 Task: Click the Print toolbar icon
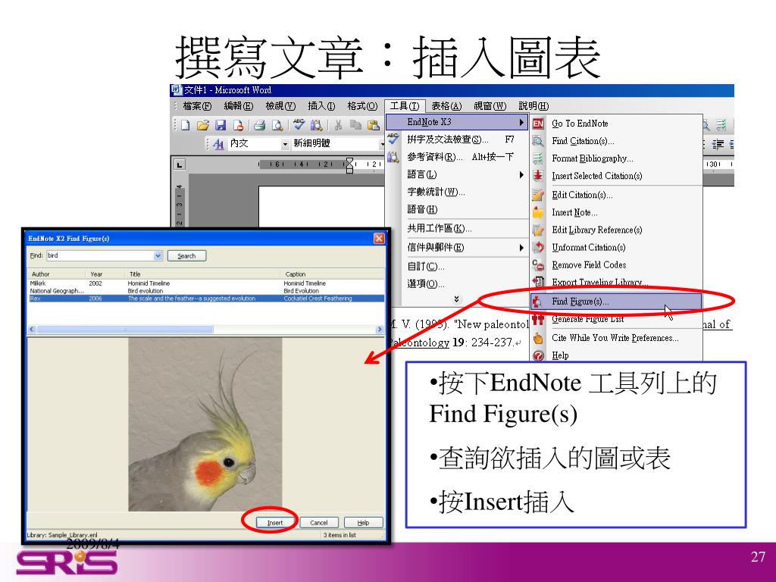point(260,125)
